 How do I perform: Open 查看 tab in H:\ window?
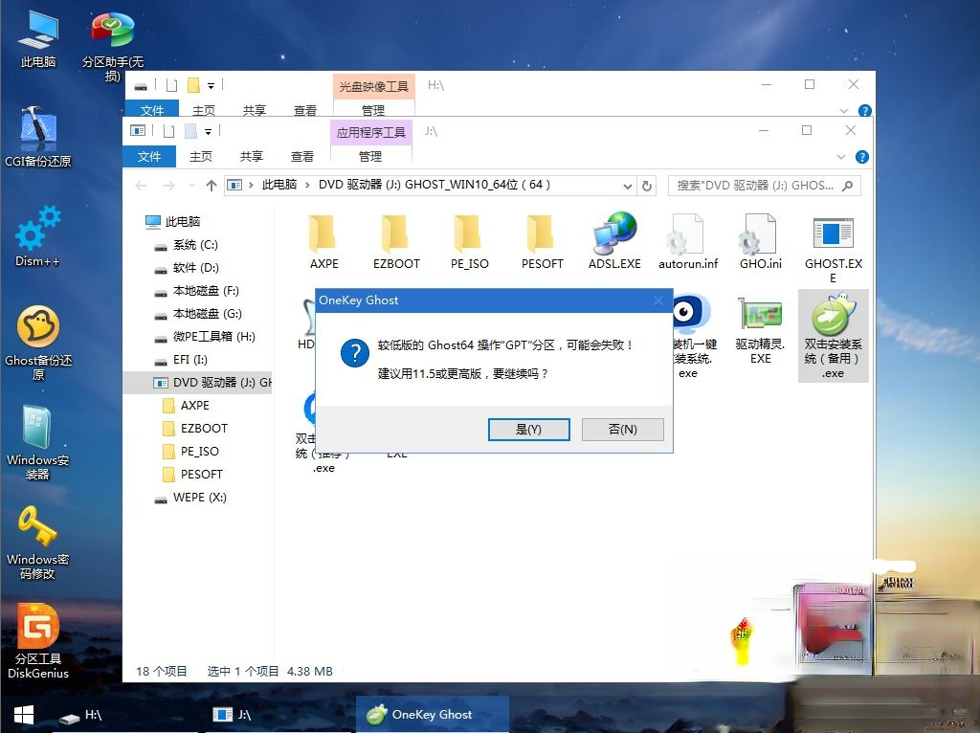tap(305, 111)
